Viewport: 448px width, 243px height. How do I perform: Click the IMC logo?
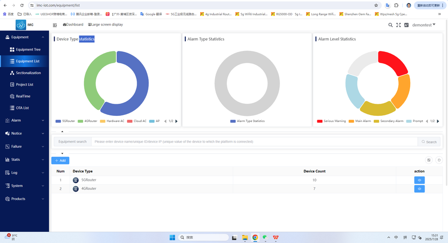click(21, 25)
